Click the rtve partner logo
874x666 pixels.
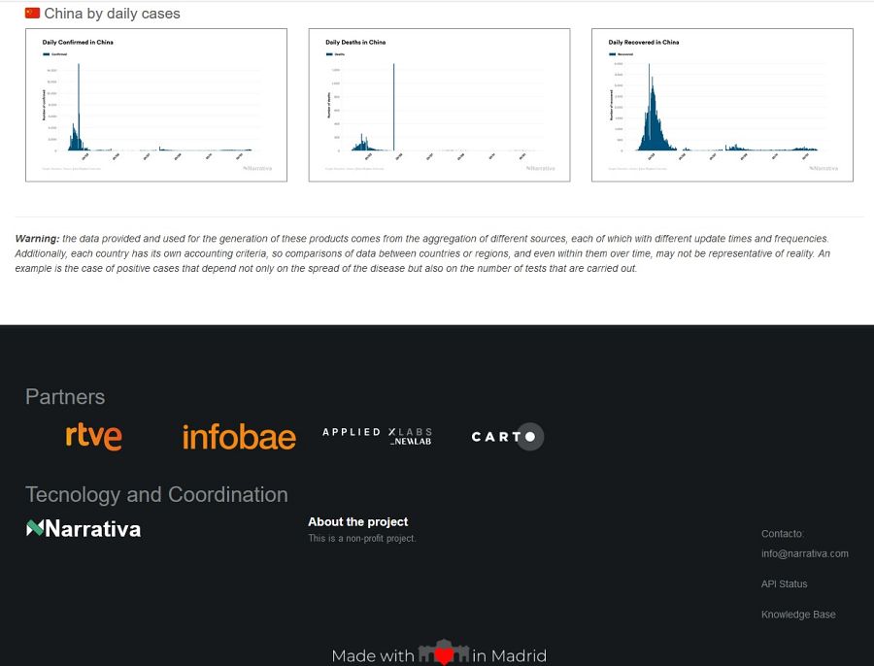93,436
